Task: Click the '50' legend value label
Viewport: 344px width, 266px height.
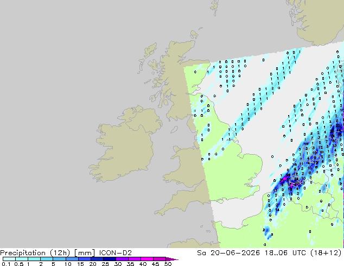Action: click(x=168, y=264)
